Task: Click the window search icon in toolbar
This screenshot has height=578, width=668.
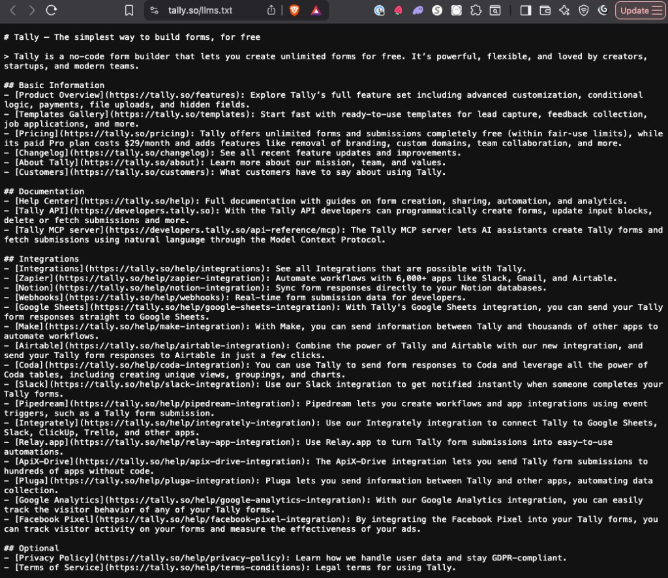Action: pyautogui.click(x=495, y=10)
